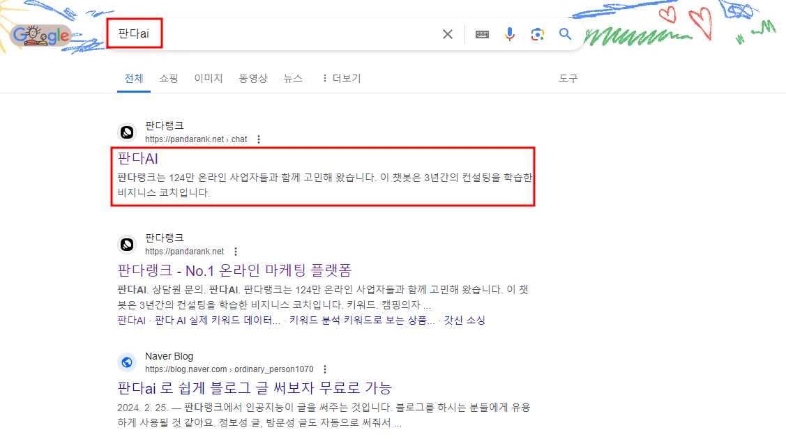Clear the search query with the X icon
This screenshot has width=786, height=439.
click(447, 33)
